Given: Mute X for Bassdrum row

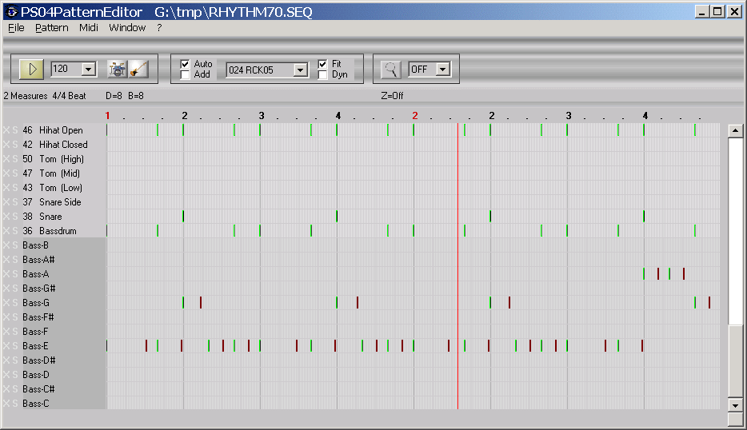Looking at the screenshot, I should coord(6,230).
